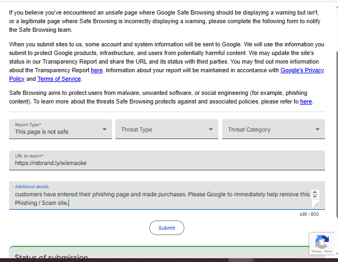Screen dimensions: 338x262
Task: Click the URL to report field
Action: (x=167, y=160)
